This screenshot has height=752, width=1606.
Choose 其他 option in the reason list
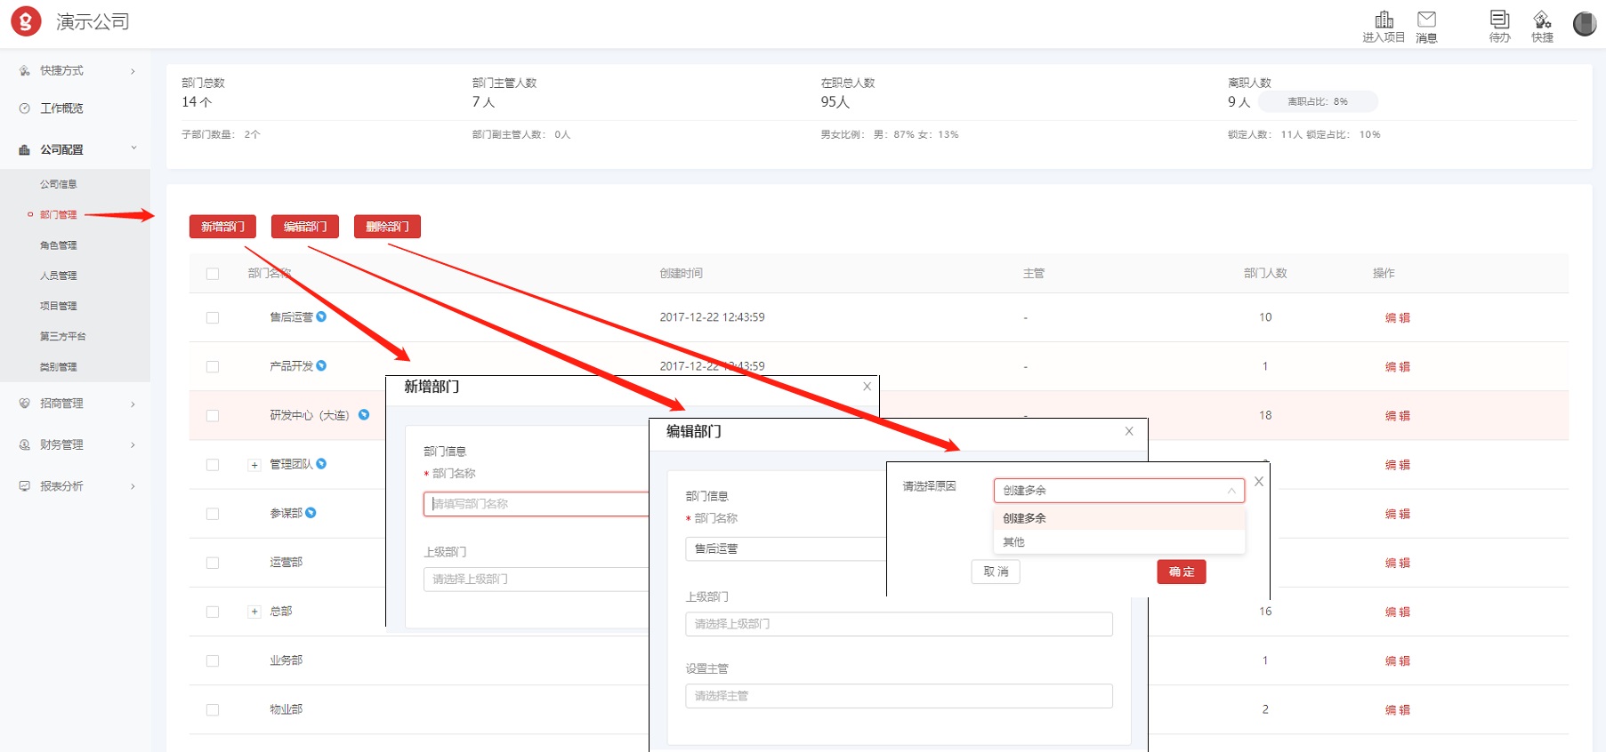click(x=1013, y=542)
